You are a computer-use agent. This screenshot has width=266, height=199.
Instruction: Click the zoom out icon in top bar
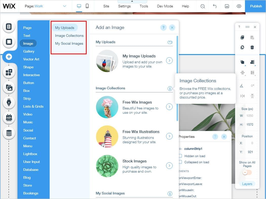coord(203,6)
